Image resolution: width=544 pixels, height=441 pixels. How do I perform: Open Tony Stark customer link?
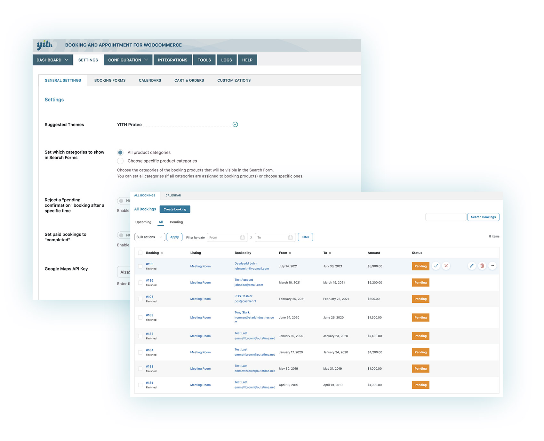click(x=242, y=313)
